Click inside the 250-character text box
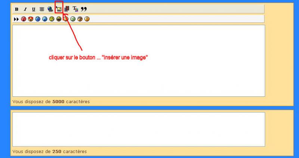The width and height of the screenshot is (299, 158). 138,129
